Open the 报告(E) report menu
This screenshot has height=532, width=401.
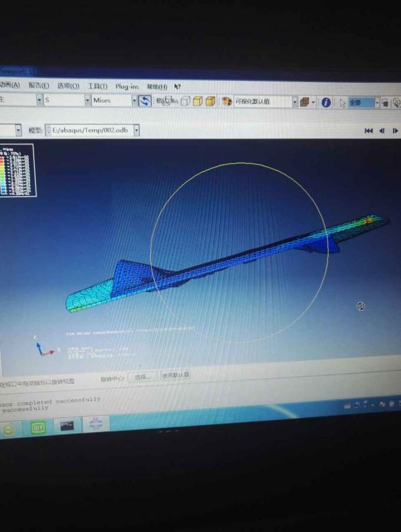38,86
